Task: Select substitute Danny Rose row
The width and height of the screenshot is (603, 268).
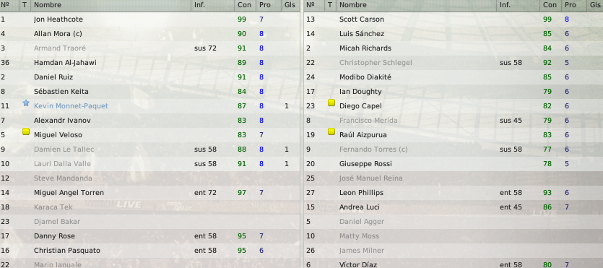Action: [x=149, y=236]
